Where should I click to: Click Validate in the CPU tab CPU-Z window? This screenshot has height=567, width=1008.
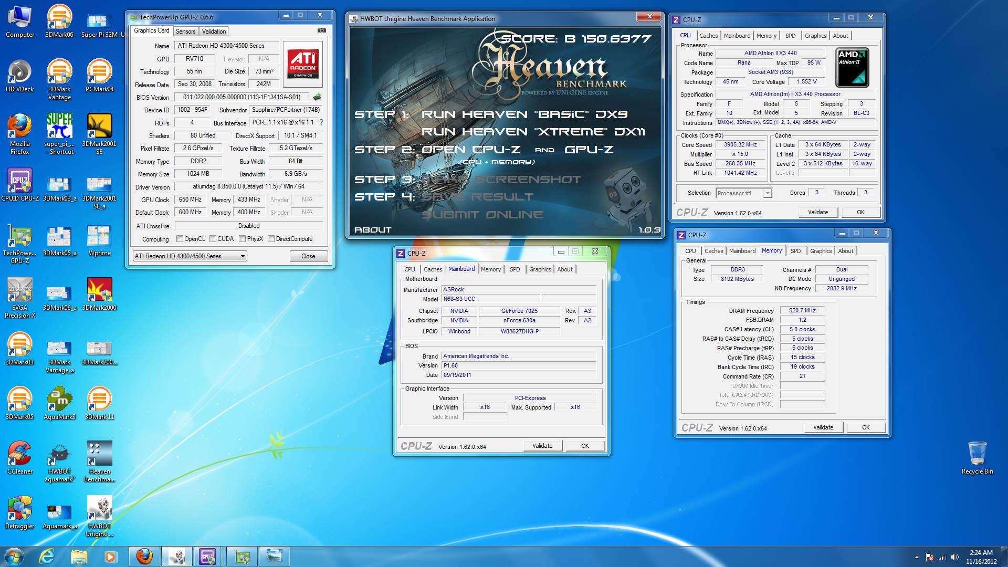tap(818, 212)
